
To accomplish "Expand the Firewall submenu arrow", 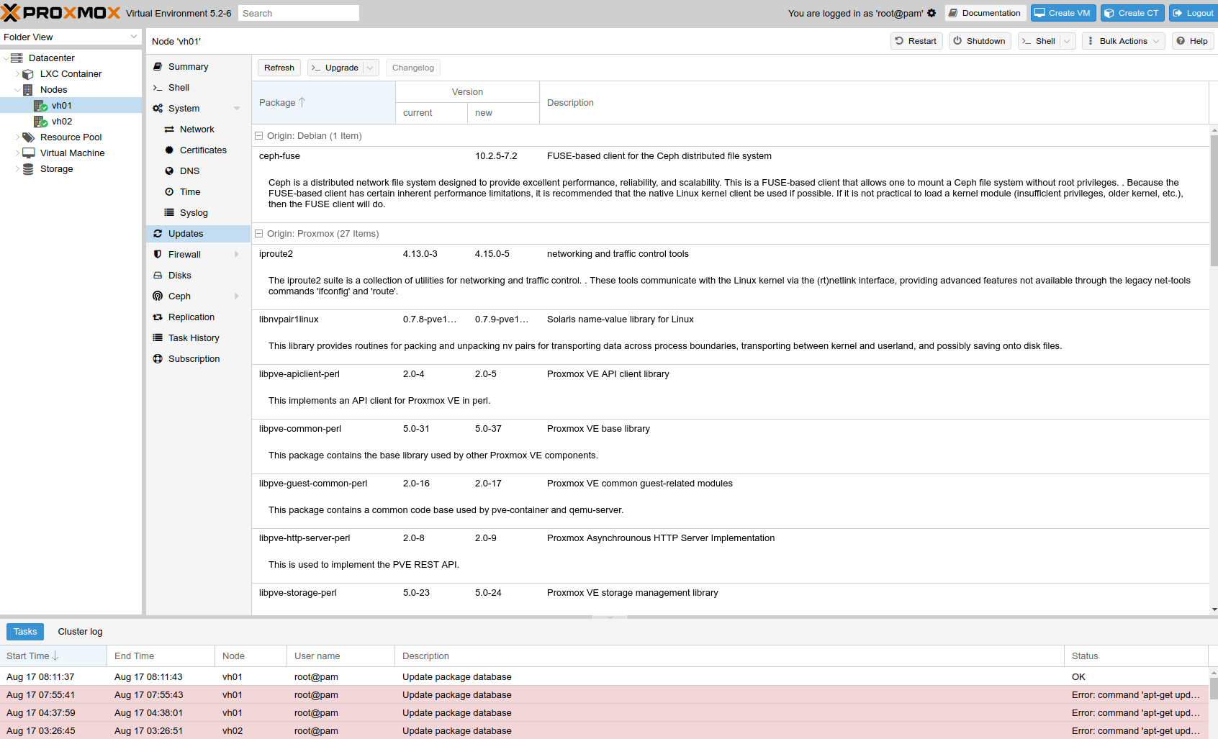I will coord(237,254).
